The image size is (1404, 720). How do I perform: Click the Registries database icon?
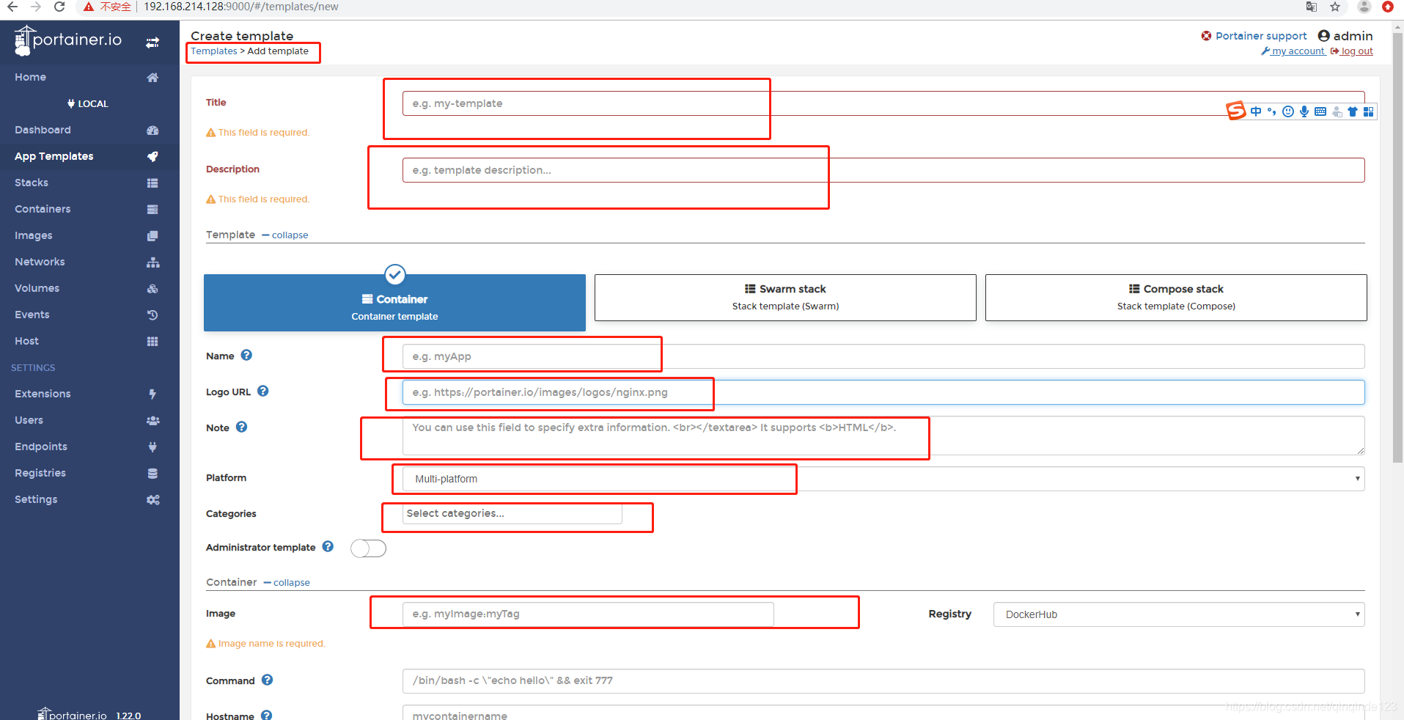(x=152, y=474)
